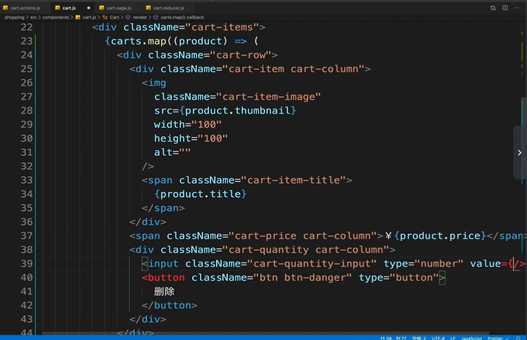Change indentation via 空格: 2 status item
527x340 pixels.
pyautogui.click(x=419, y=338)
